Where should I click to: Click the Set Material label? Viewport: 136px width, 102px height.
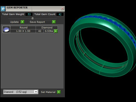coord(48,92)
